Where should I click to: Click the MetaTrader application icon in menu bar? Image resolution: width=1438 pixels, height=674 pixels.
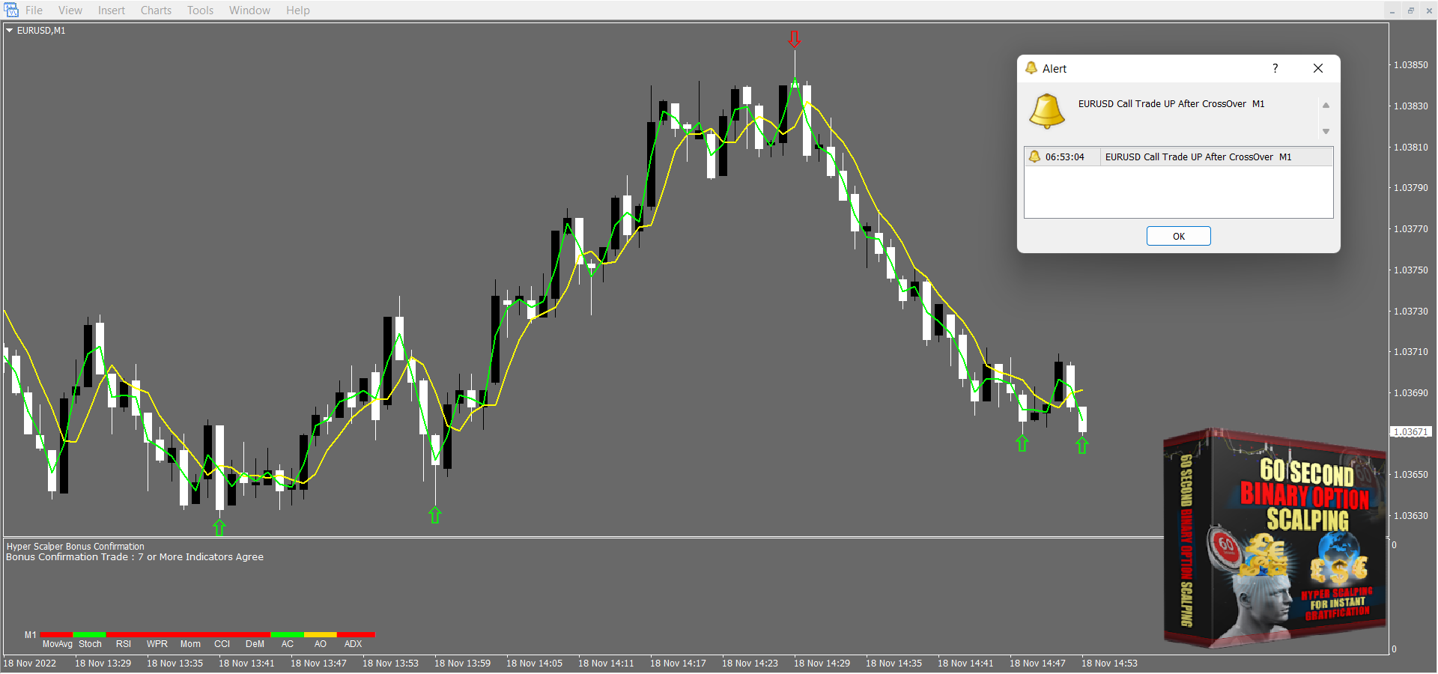click(x=11, y=10)
